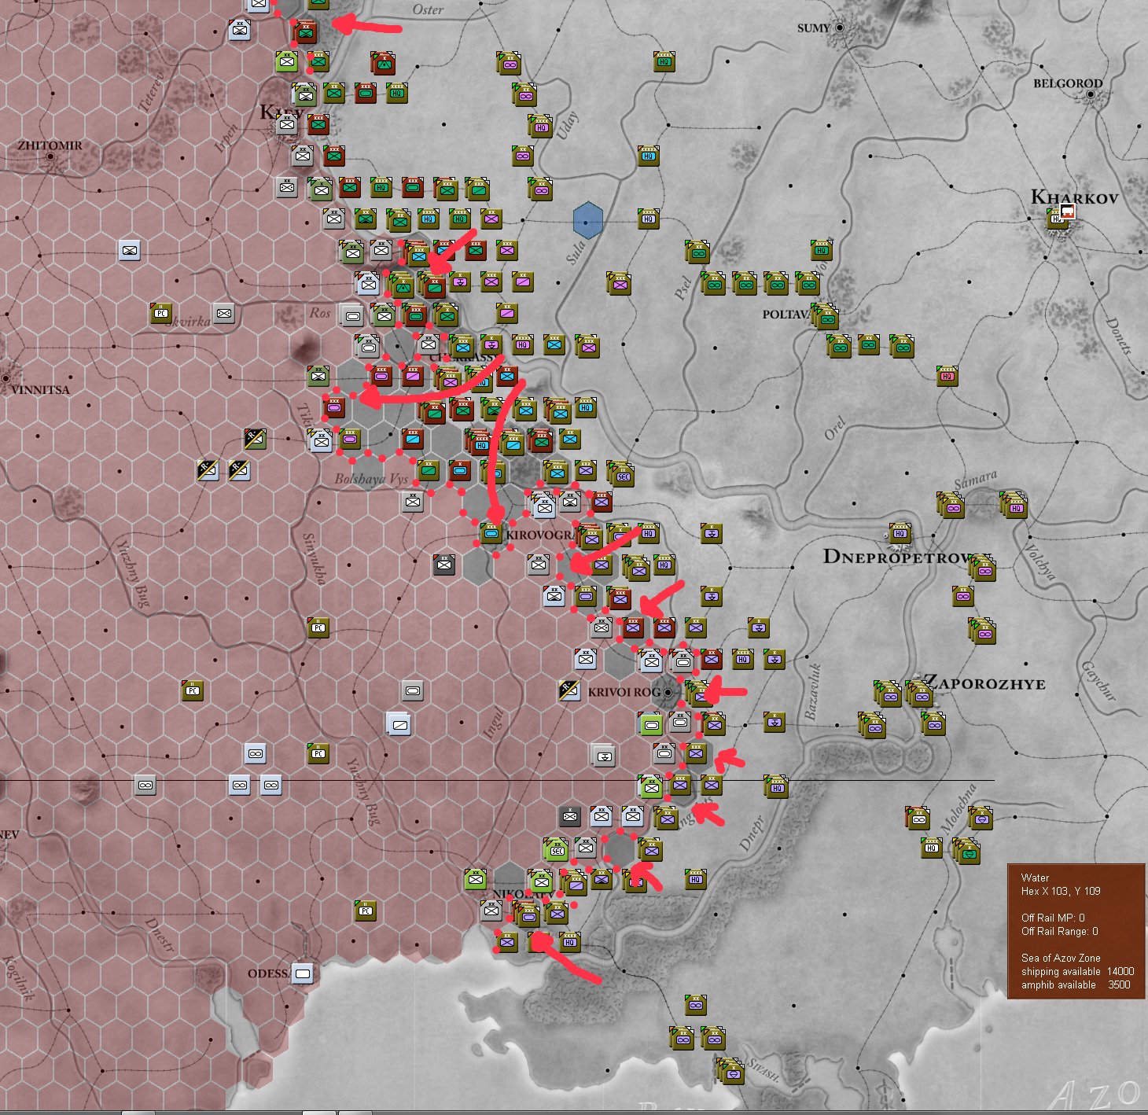Click the 'Off Rail MP: 0' line
1148x1115 pixels.
tap(1053, 918)
